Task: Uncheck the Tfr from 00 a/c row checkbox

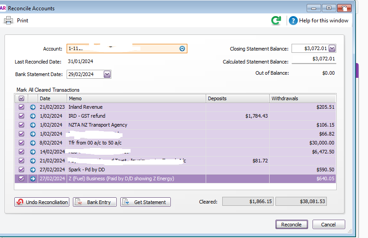Action: point(21,143)
